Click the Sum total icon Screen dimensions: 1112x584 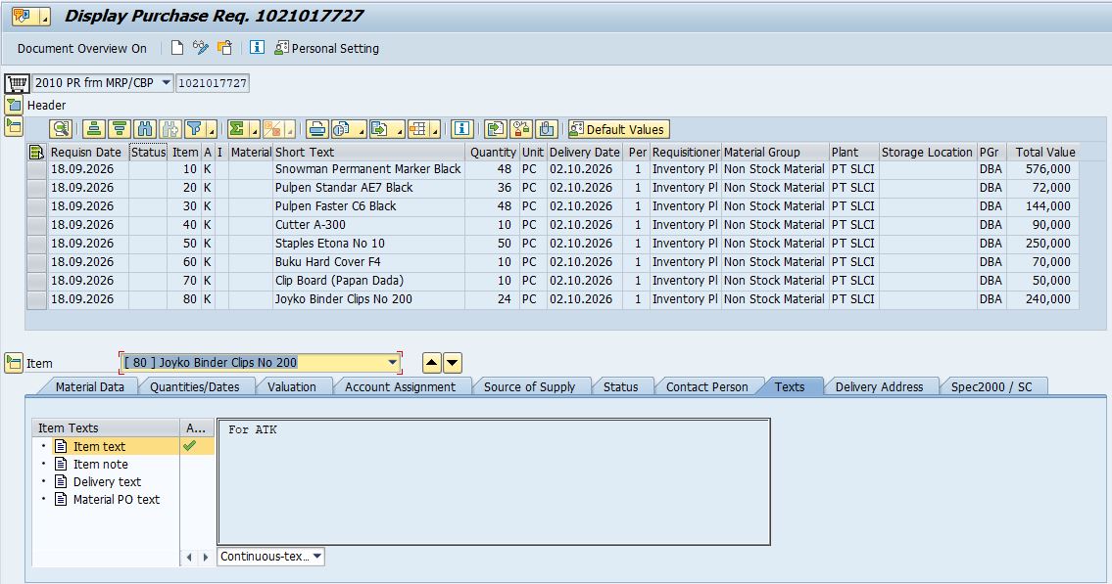pyautogui.click(x=237, y=129)
